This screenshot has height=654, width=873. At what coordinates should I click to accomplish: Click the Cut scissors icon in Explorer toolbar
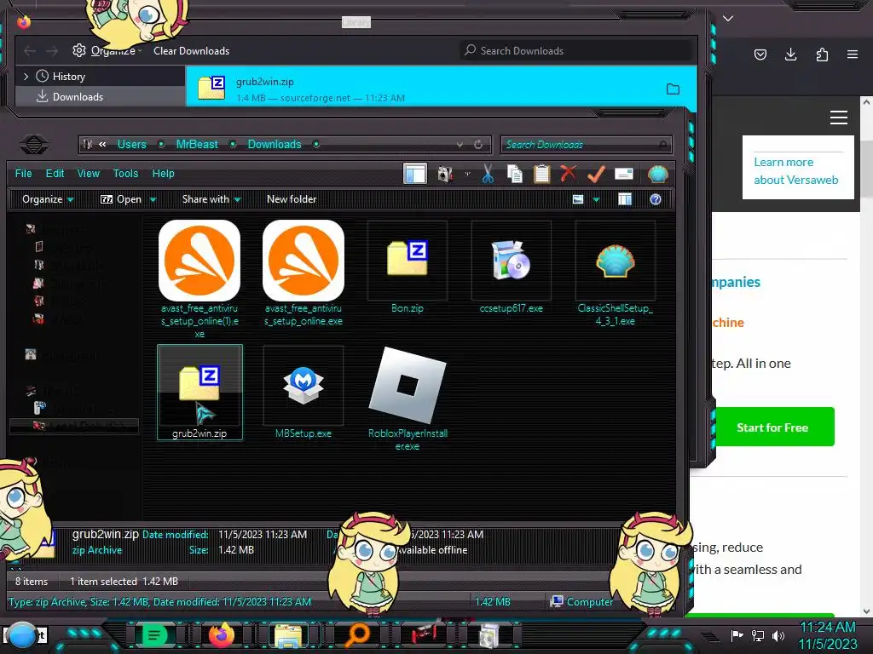pos(488,174)
